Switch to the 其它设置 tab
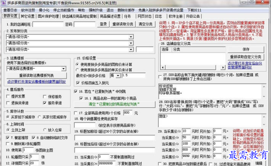This screenshot has width=271, height=166. tap(28, 16)
